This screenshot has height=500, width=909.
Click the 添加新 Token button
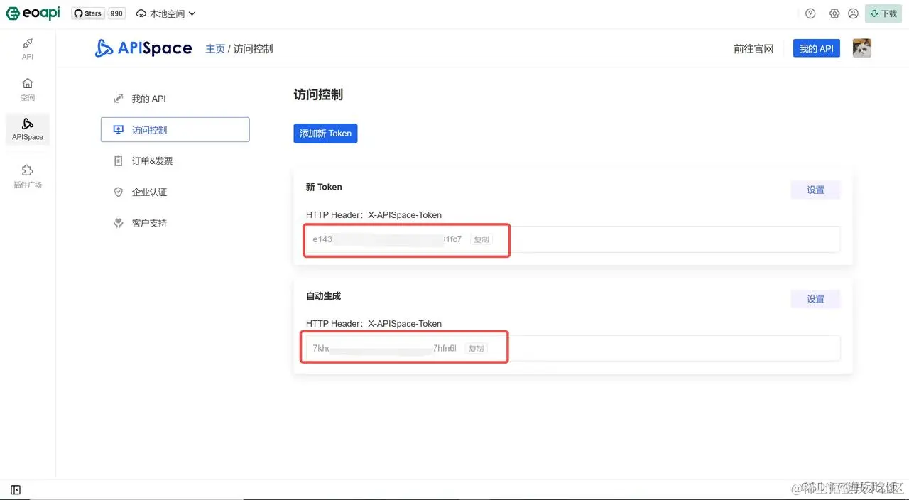pos(325,134)
